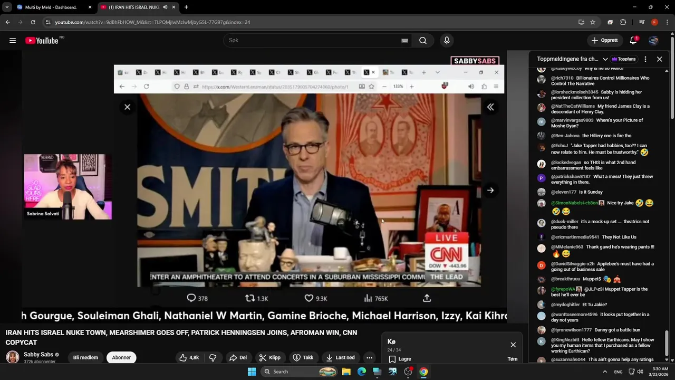Viewport: 675px width, 380px height.
Task: Close the Multi by Meld tab
Action: (90, 7)
